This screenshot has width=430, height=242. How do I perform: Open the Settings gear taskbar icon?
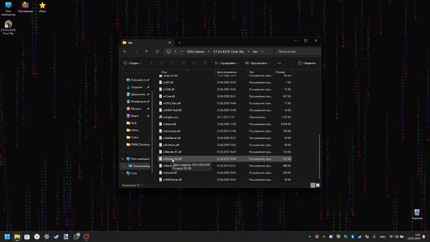pos(46,237)
